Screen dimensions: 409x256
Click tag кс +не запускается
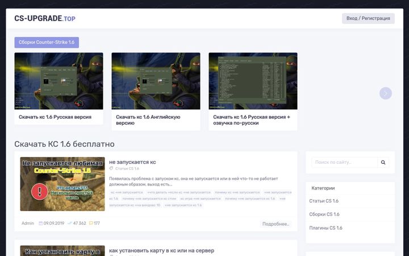(127, 192)
